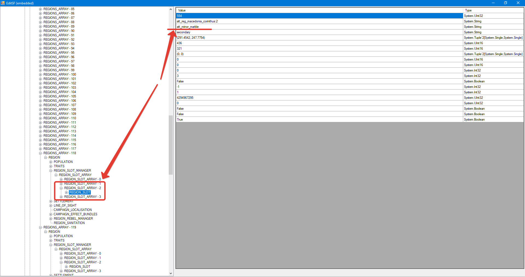Screen dimensions: 525x277
Task: Select the value cell 321
Action: coord(319,49)
